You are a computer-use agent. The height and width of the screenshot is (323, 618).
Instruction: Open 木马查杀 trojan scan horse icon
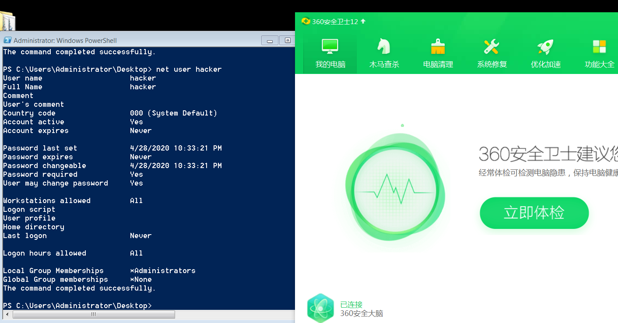coord(384,46)
